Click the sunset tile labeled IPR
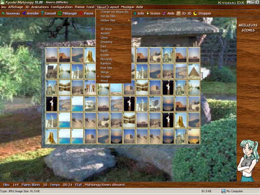Viewport: 260px width, 195px height. 194,136
